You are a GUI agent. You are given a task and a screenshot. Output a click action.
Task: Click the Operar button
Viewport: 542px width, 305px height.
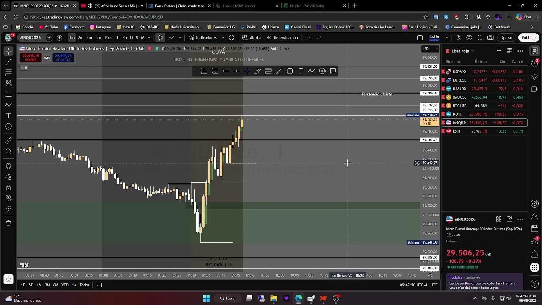point(506,38)
